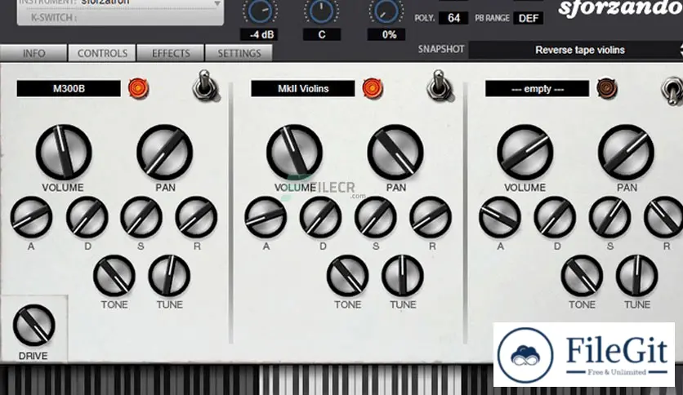The image size is (683, 395).
Task: Click the M300B Sustain knob labeled S
Action: (x=141, y=217)
